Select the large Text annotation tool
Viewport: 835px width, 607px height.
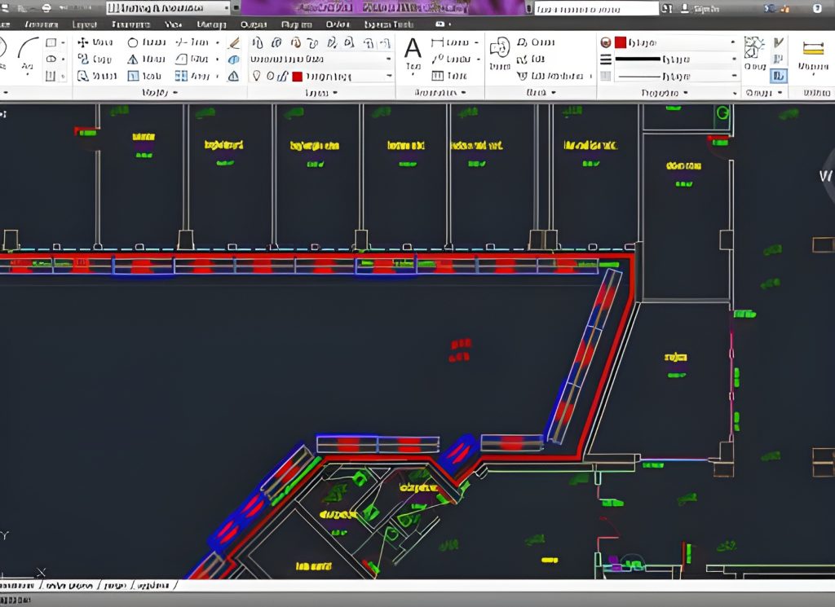(x=413, y=49)
